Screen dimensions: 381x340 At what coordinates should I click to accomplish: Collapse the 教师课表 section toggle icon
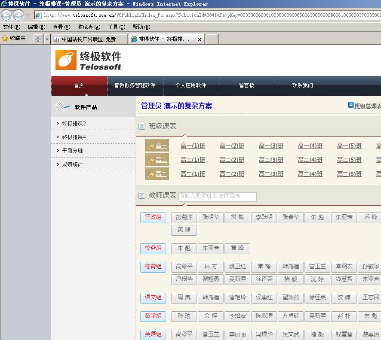142,195
